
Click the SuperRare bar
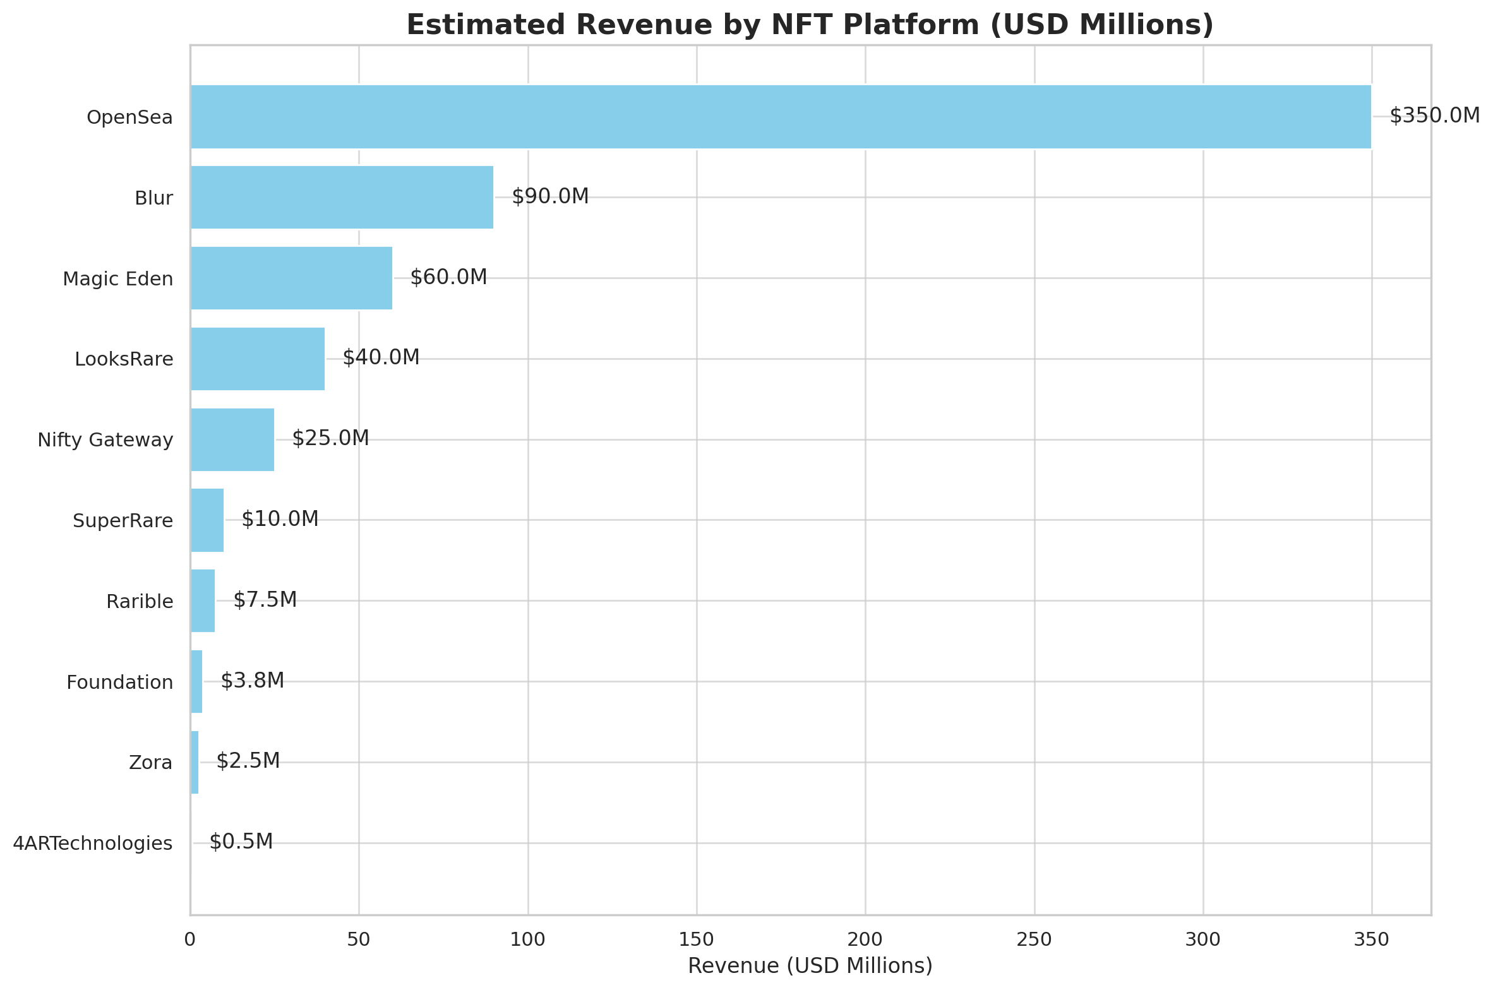207,520
